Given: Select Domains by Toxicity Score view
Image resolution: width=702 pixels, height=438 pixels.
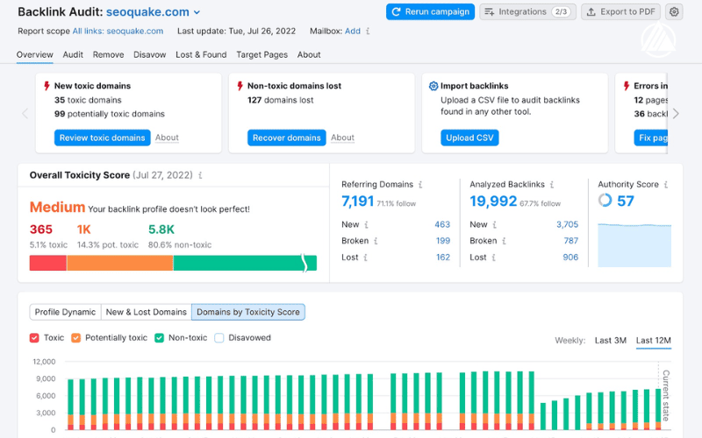Looking at the screenshot, I should pos(248,312).
